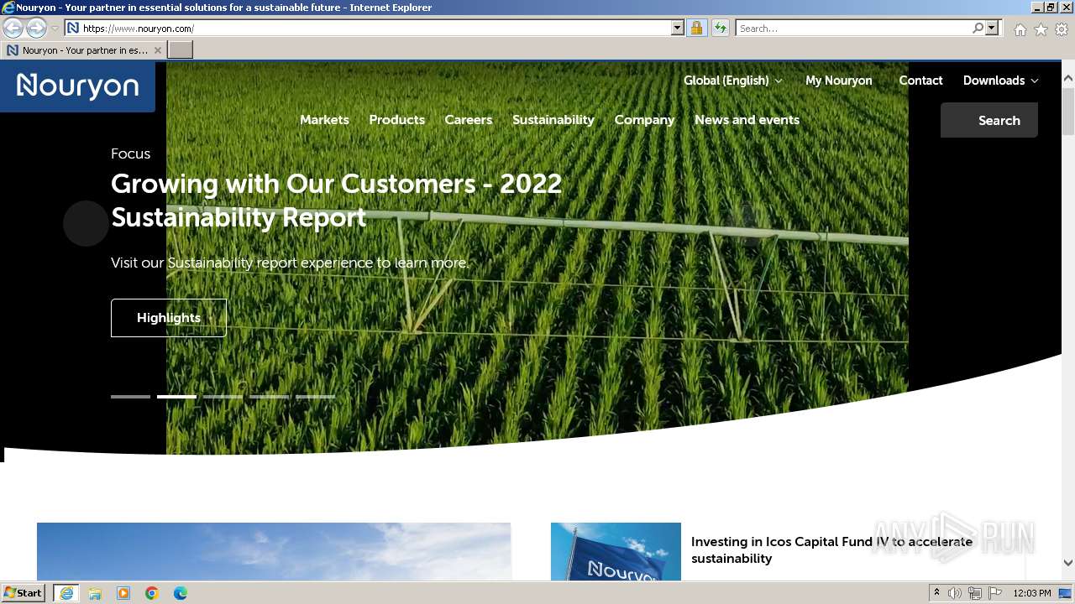Open Google Chrome from taskbar
This screenshot has height=604, width=1075.
click(x=152, y=593)
